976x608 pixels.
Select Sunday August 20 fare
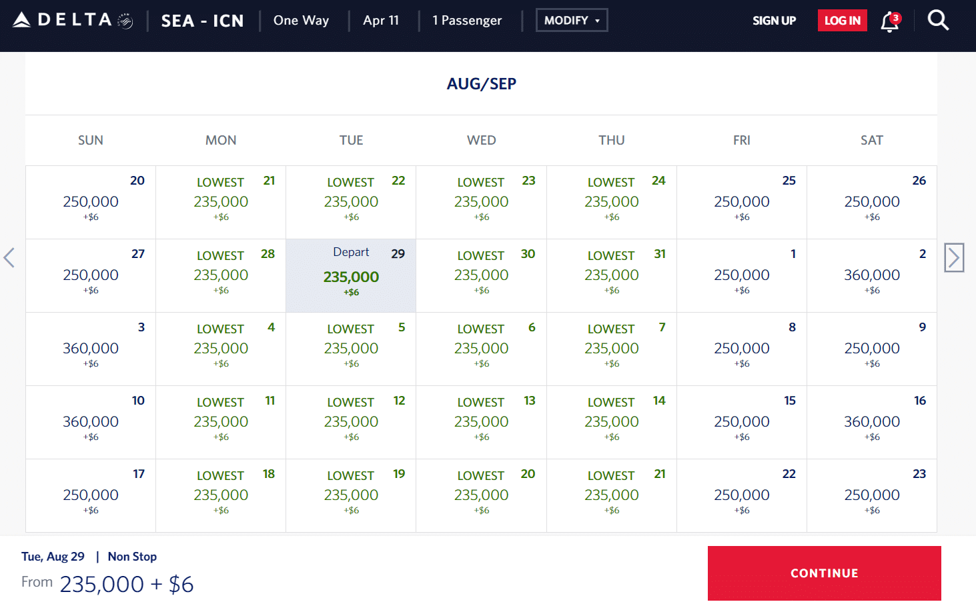(x=91, y=202)
